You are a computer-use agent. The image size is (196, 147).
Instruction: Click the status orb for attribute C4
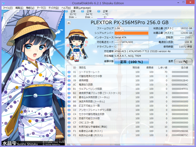(x=69, y=114)
